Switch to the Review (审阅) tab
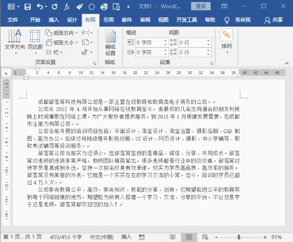 point(145,20)
